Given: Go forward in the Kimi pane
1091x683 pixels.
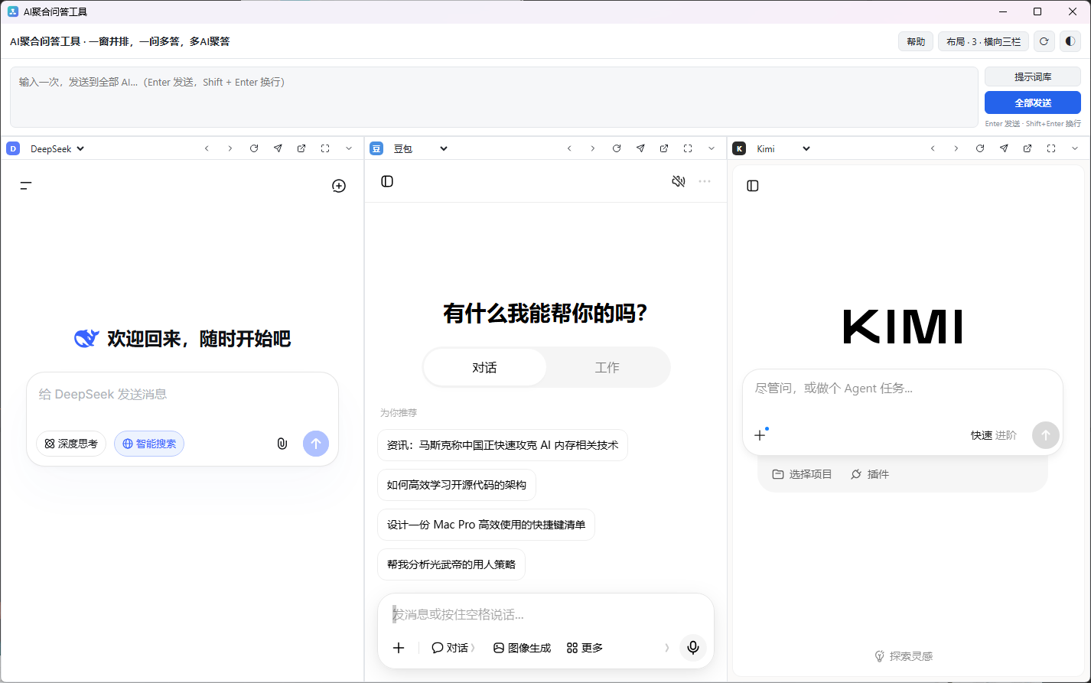Looking at the screenshot, I should pyautogui.click(x=956, y=148).
